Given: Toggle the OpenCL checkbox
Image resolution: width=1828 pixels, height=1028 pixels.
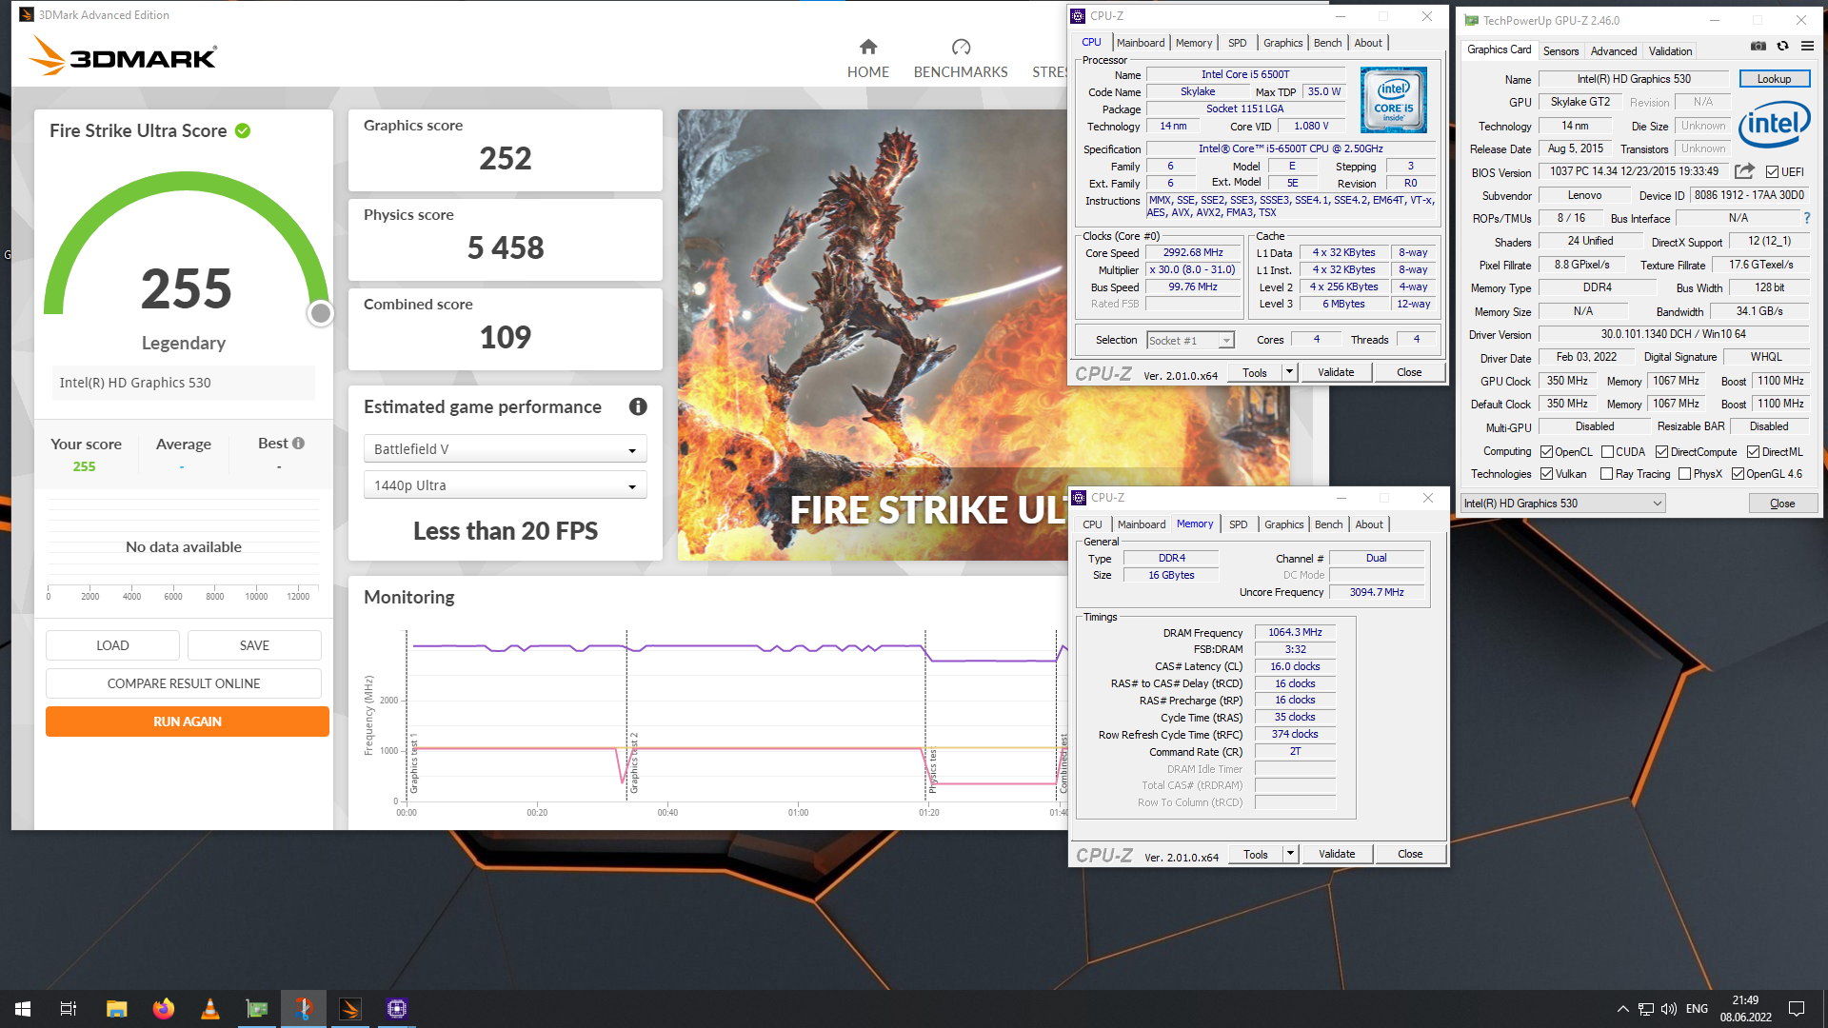Looking at the screenshot, I should coord(1546,452).
